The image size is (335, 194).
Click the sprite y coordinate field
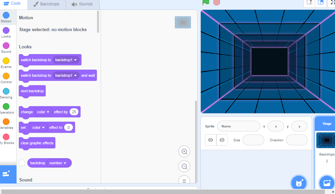[299, 126]
